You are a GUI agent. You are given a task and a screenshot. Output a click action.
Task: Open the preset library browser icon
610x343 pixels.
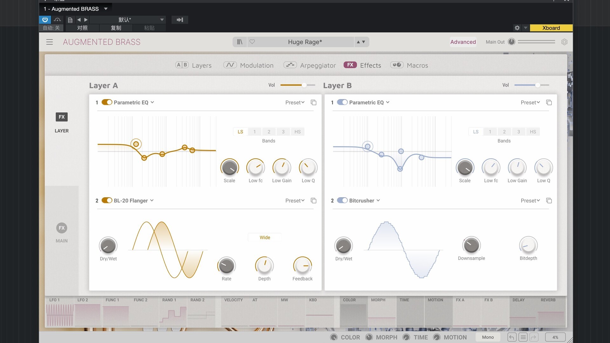240,42
